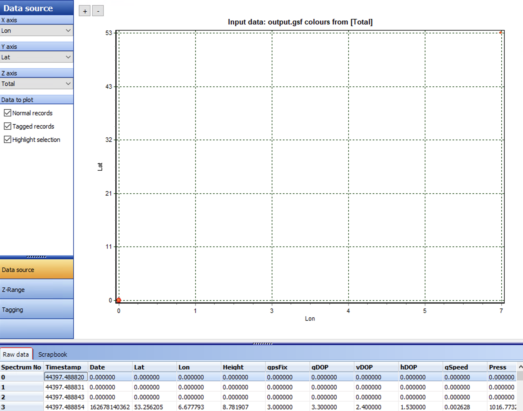Open the Z-Range panel
Image resolution: width=523 pixels, height=411 pixels.
coord(37,290)
